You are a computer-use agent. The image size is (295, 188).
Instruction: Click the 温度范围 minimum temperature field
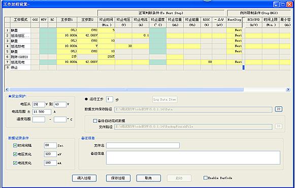coord(39,120)
